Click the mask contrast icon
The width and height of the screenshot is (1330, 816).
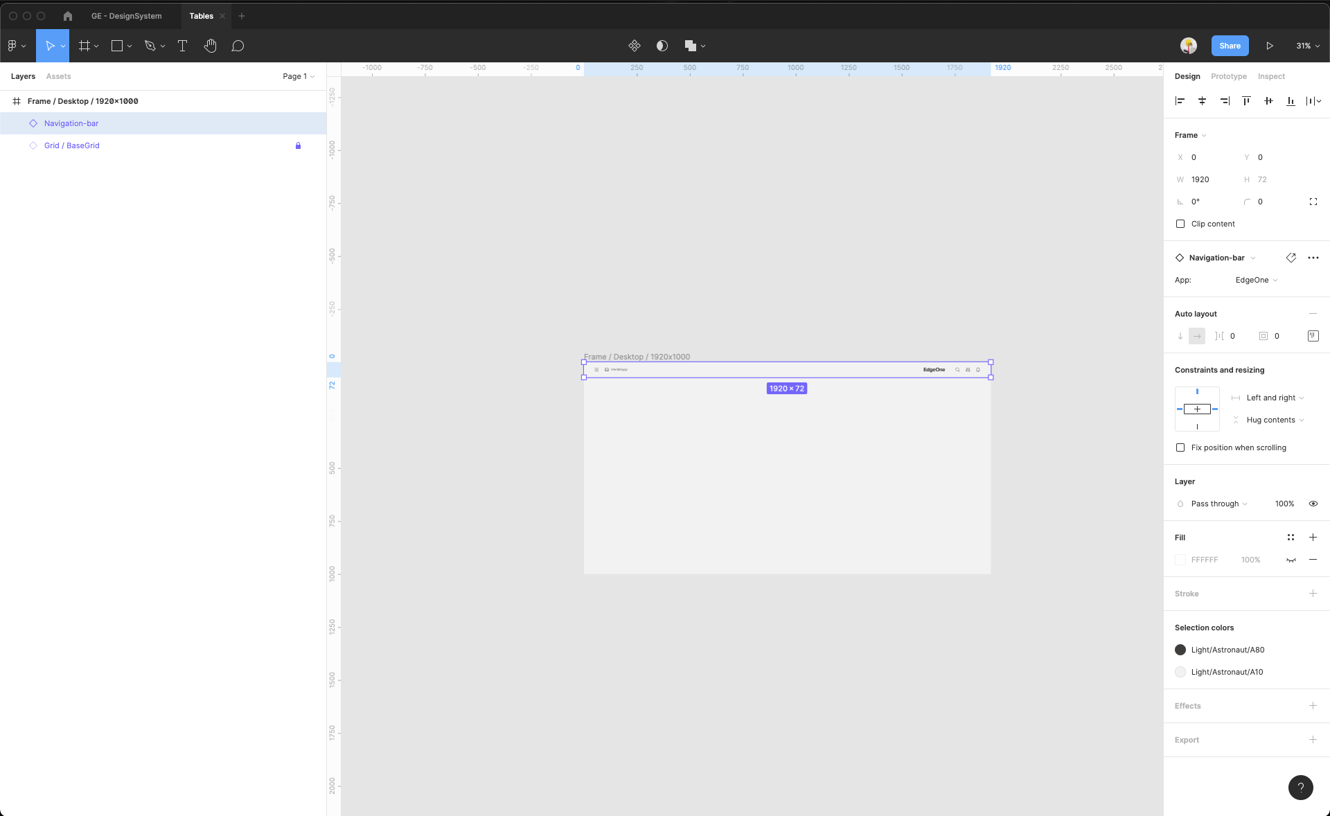(662, 46)
